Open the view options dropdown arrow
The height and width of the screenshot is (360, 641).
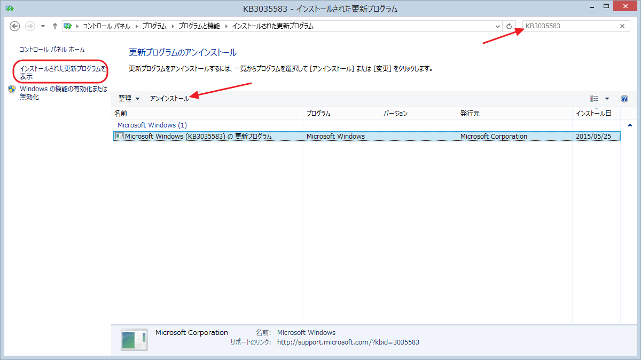(x=607, y=99)
